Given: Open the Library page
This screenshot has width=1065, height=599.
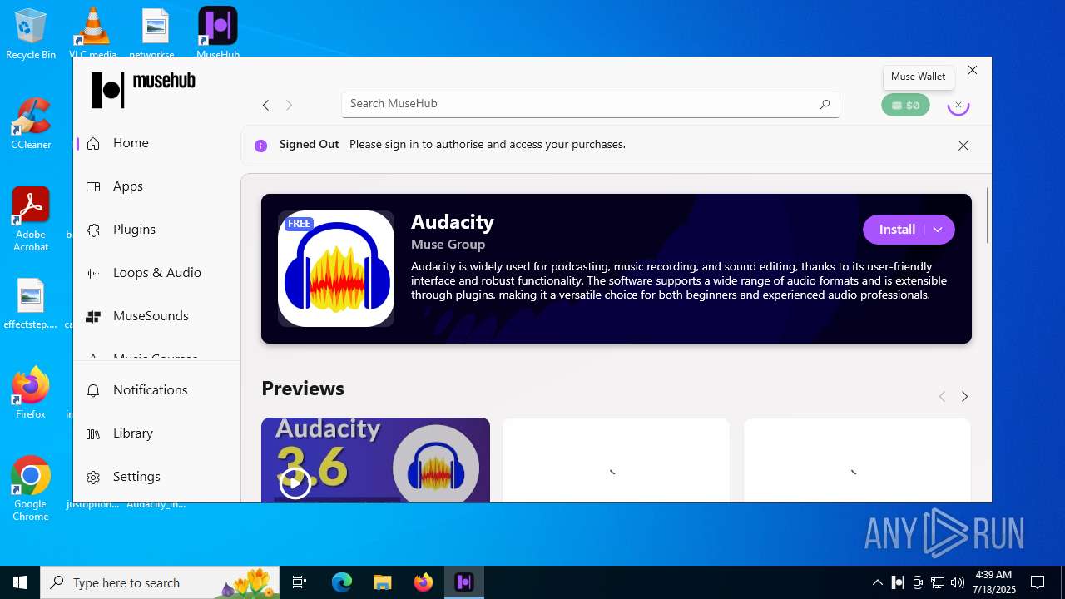Looking at the screenshot, I should (156, 433).
